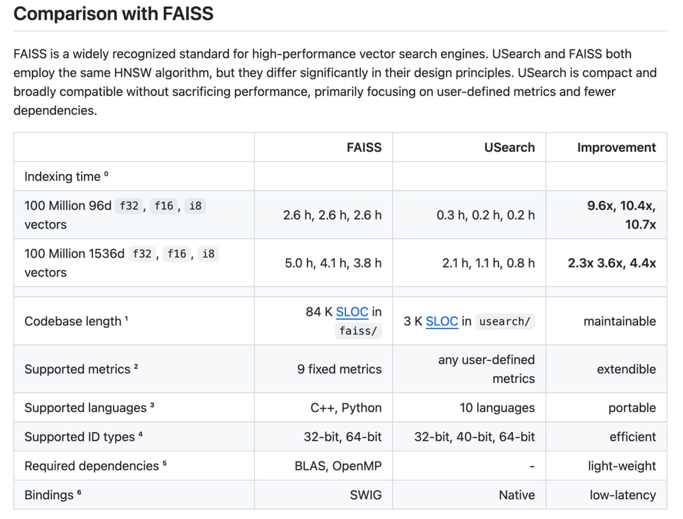Click the footnote marker after "Supported metrics"

click(136, 367)
